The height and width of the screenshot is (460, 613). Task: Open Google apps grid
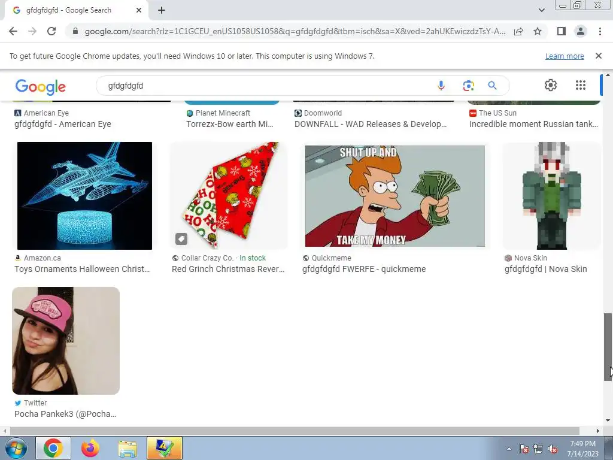[581, 85]
